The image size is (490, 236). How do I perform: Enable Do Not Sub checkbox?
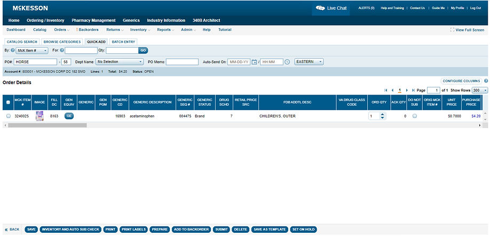(x=415, y=116)
